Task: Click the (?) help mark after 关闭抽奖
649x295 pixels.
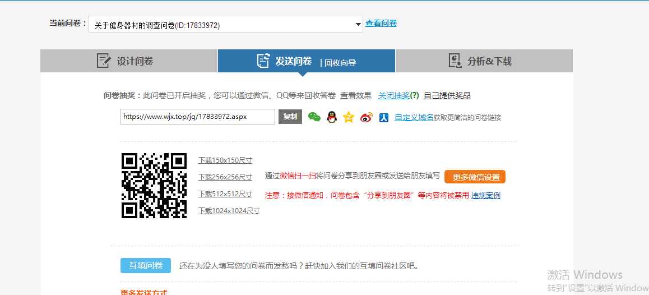Action: click(414, 96)
